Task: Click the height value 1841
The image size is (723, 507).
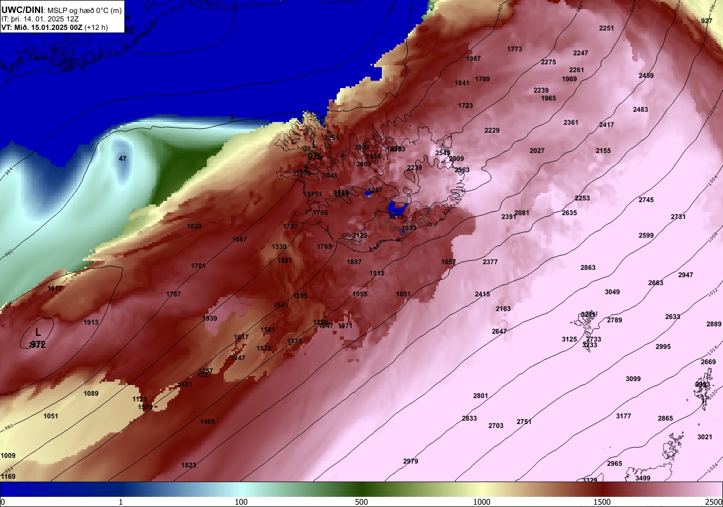Action: pos(462,83)
